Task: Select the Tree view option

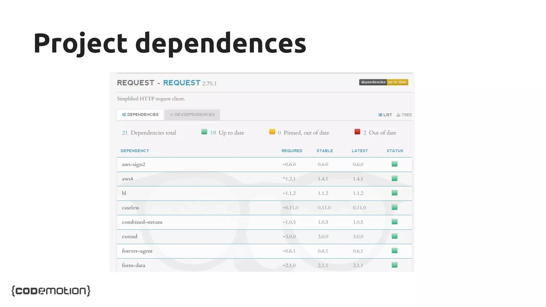Action: tap(404, 115)
